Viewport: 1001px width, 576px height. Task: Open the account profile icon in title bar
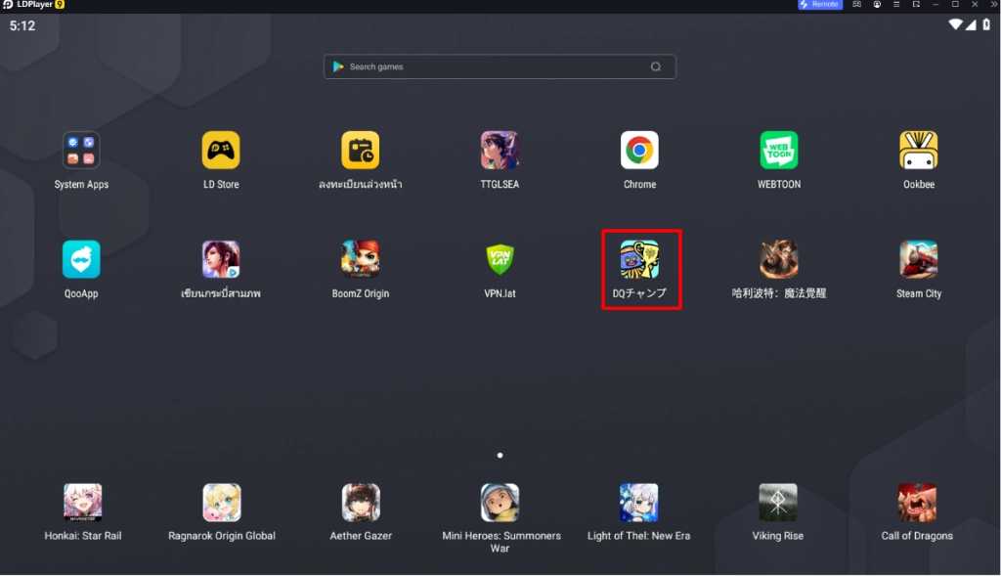(877, 5)
